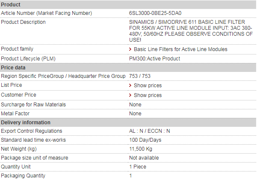The height and width of the screenshot is (180, 257).
Task: Select article number 6SL3000-0BE25-5DA0
Action: [x=154, y=13]
